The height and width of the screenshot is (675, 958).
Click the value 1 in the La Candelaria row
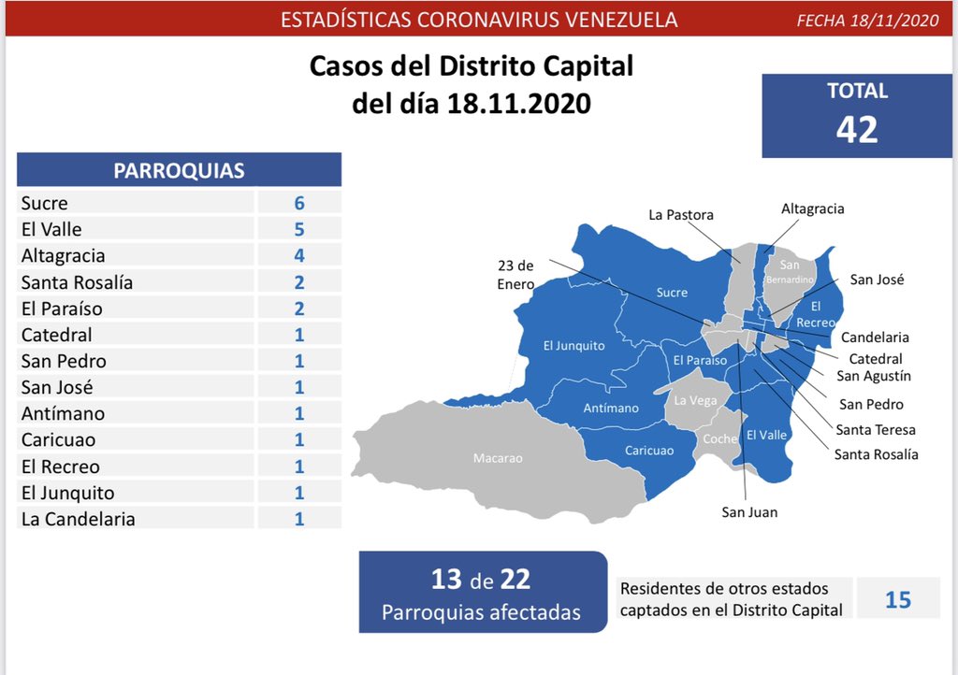299,519
